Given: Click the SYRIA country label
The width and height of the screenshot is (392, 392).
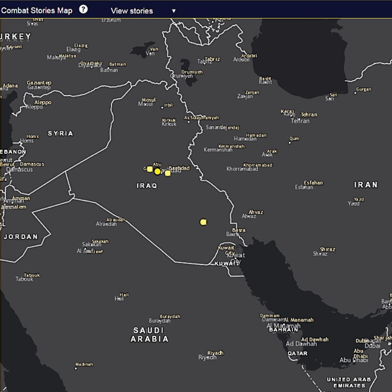Looking at the screenshot, I should click(61, 134).
